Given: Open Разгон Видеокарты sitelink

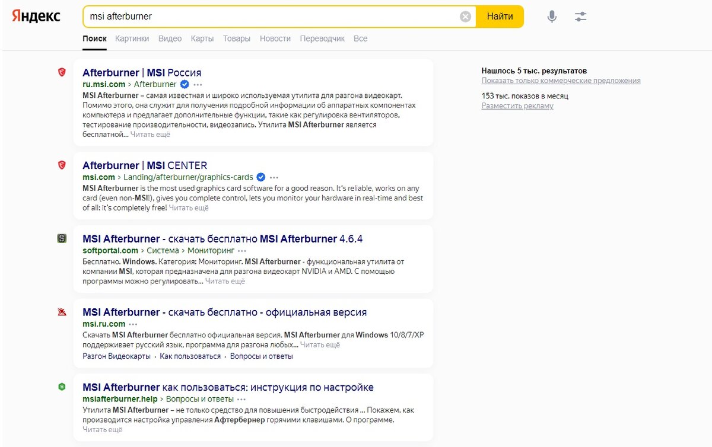Looking at the screenshot, I should (x=116, y=357).
